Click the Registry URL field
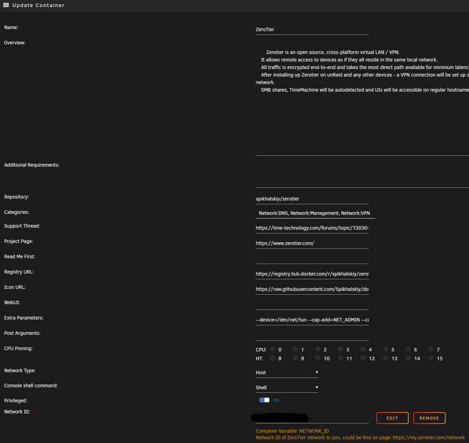Viewport: 469px width, 443px height. tap(312, 274)
